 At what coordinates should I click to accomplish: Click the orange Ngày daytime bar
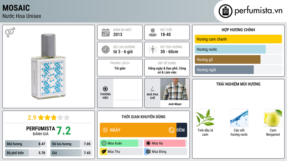click(x=138, y=130)
